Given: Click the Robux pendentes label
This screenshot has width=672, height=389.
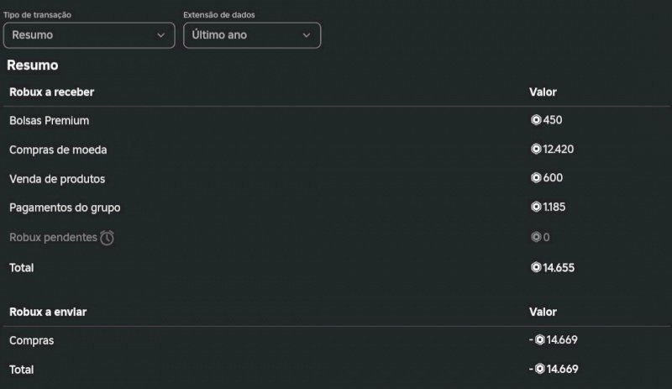Looking at the screenshot, I should 53,238.
